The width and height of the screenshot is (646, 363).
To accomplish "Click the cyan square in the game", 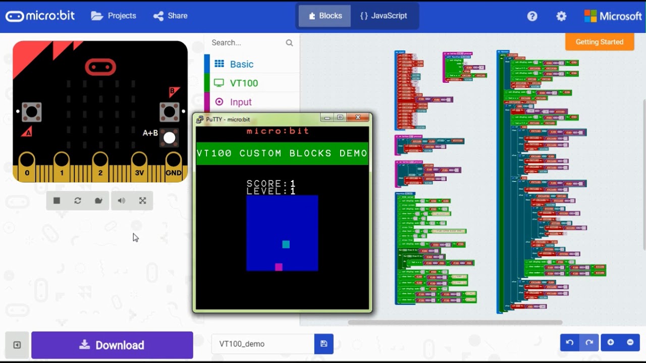I will (x=286, y=245).
